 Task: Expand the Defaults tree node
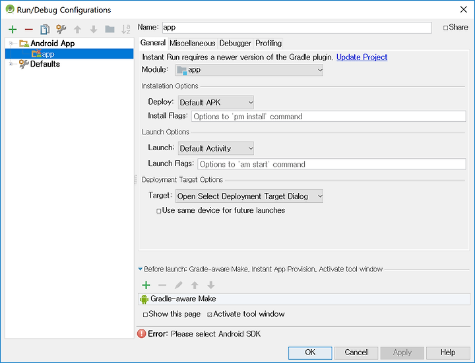click(11, 64)
